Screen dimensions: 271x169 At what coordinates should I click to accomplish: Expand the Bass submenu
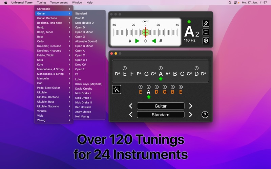click(54, 37)
